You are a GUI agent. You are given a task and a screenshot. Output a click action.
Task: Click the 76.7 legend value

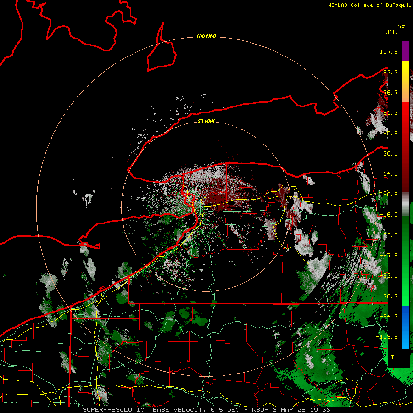pos(391,92)
